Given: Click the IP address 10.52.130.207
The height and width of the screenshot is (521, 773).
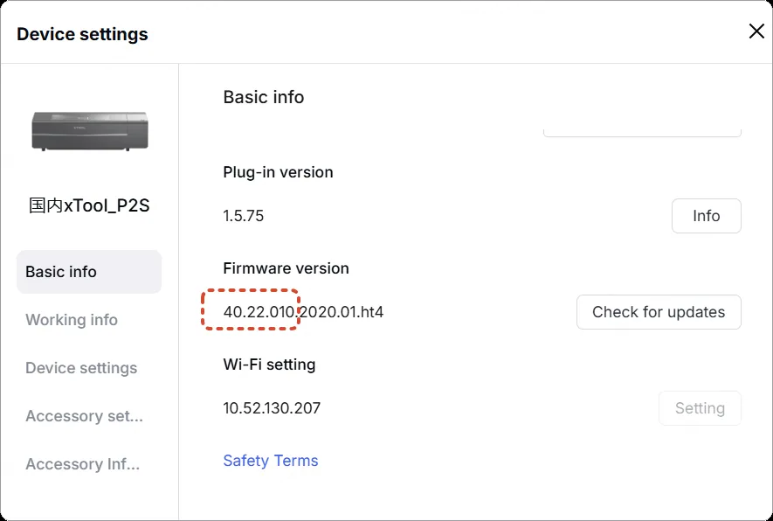Looking at the screenshot, I should point(272,408).
